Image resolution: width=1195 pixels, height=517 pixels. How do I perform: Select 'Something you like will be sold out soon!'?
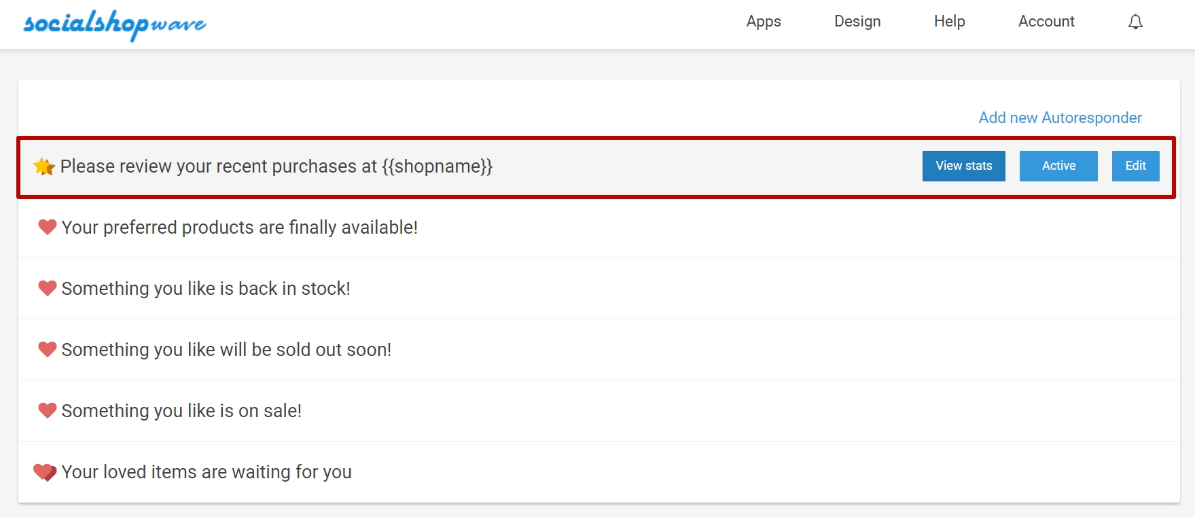tap(226, 350)
